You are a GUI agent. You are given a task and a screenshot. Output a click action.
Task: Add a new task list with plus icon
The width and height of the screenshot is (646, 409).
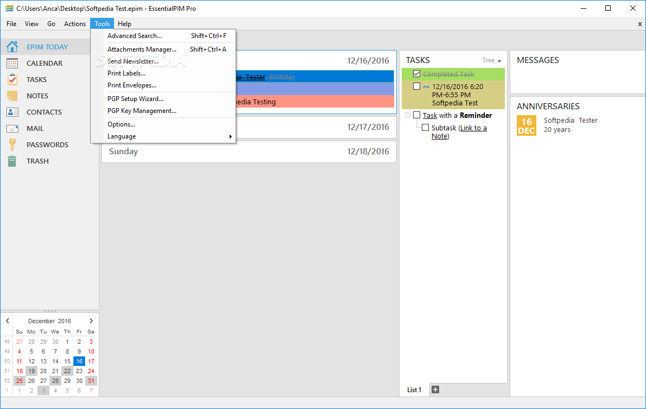tap(435, 389)
